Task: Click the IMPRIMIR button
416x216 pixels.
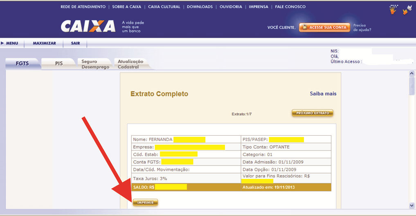Action: tap(145, 203)
